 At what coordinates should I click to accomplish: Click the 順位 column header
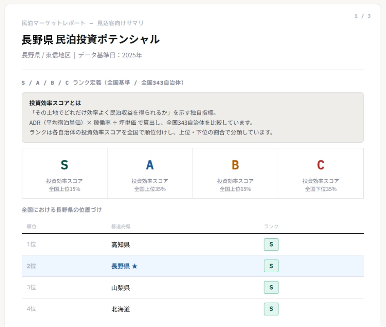click(31, 227)
